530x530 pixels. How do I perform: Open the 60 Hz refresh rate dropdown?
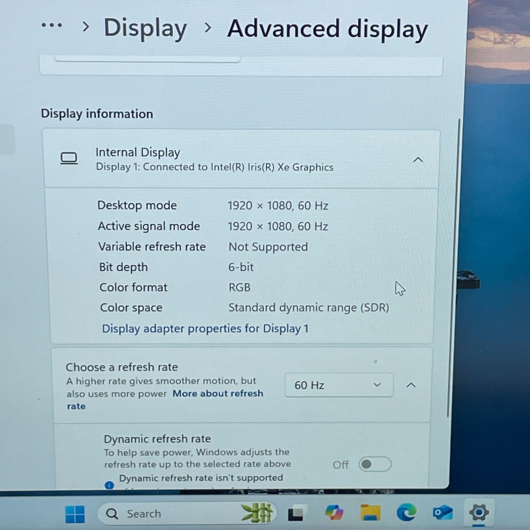(338, 385)
